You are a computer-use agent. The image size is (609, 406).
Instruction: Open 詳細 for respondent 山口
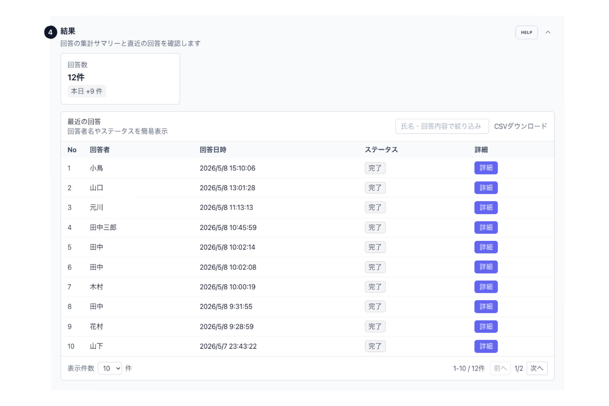pos(486,188)
